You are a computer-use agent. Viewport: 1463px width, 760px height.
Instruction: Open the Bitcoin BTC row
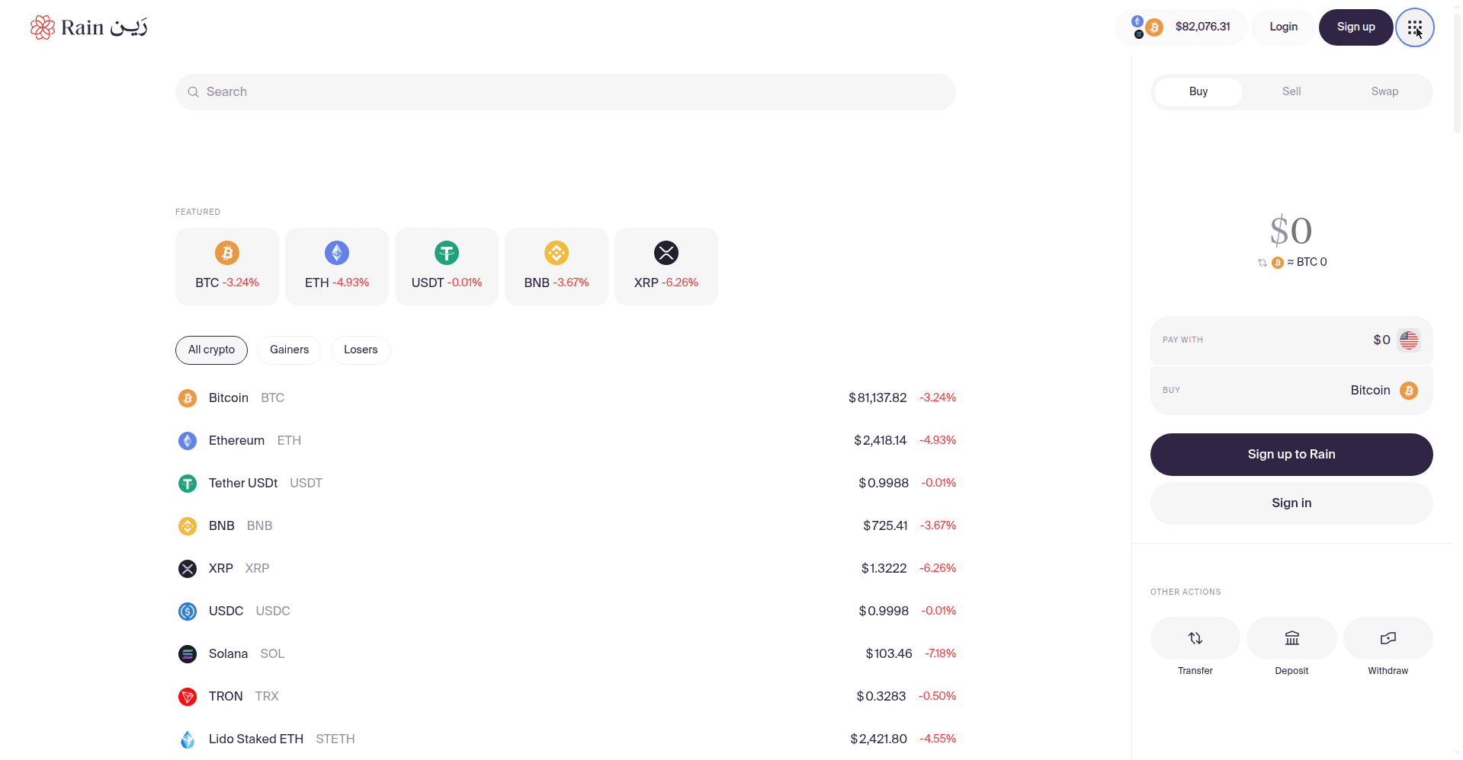click(x=566, y=398)
